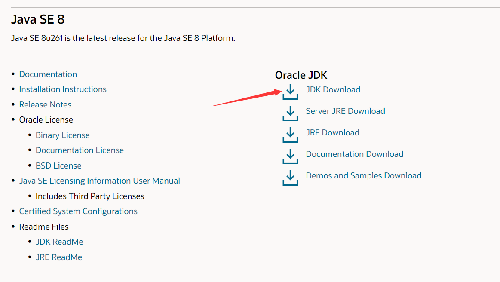The image size is (500, 282).
Task: Click the Oracle JDK heading
Action: [301, 75]
